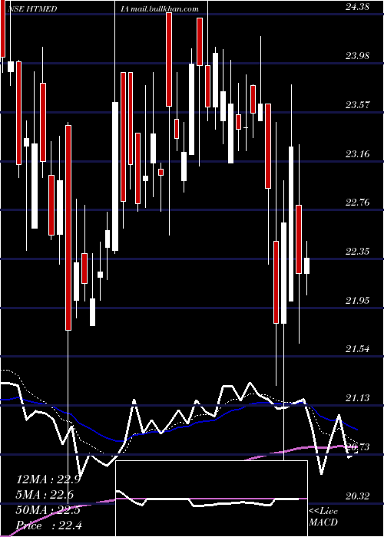Click the last white candlestick near 22.35

pyautogui.click(x=306, y=265)
